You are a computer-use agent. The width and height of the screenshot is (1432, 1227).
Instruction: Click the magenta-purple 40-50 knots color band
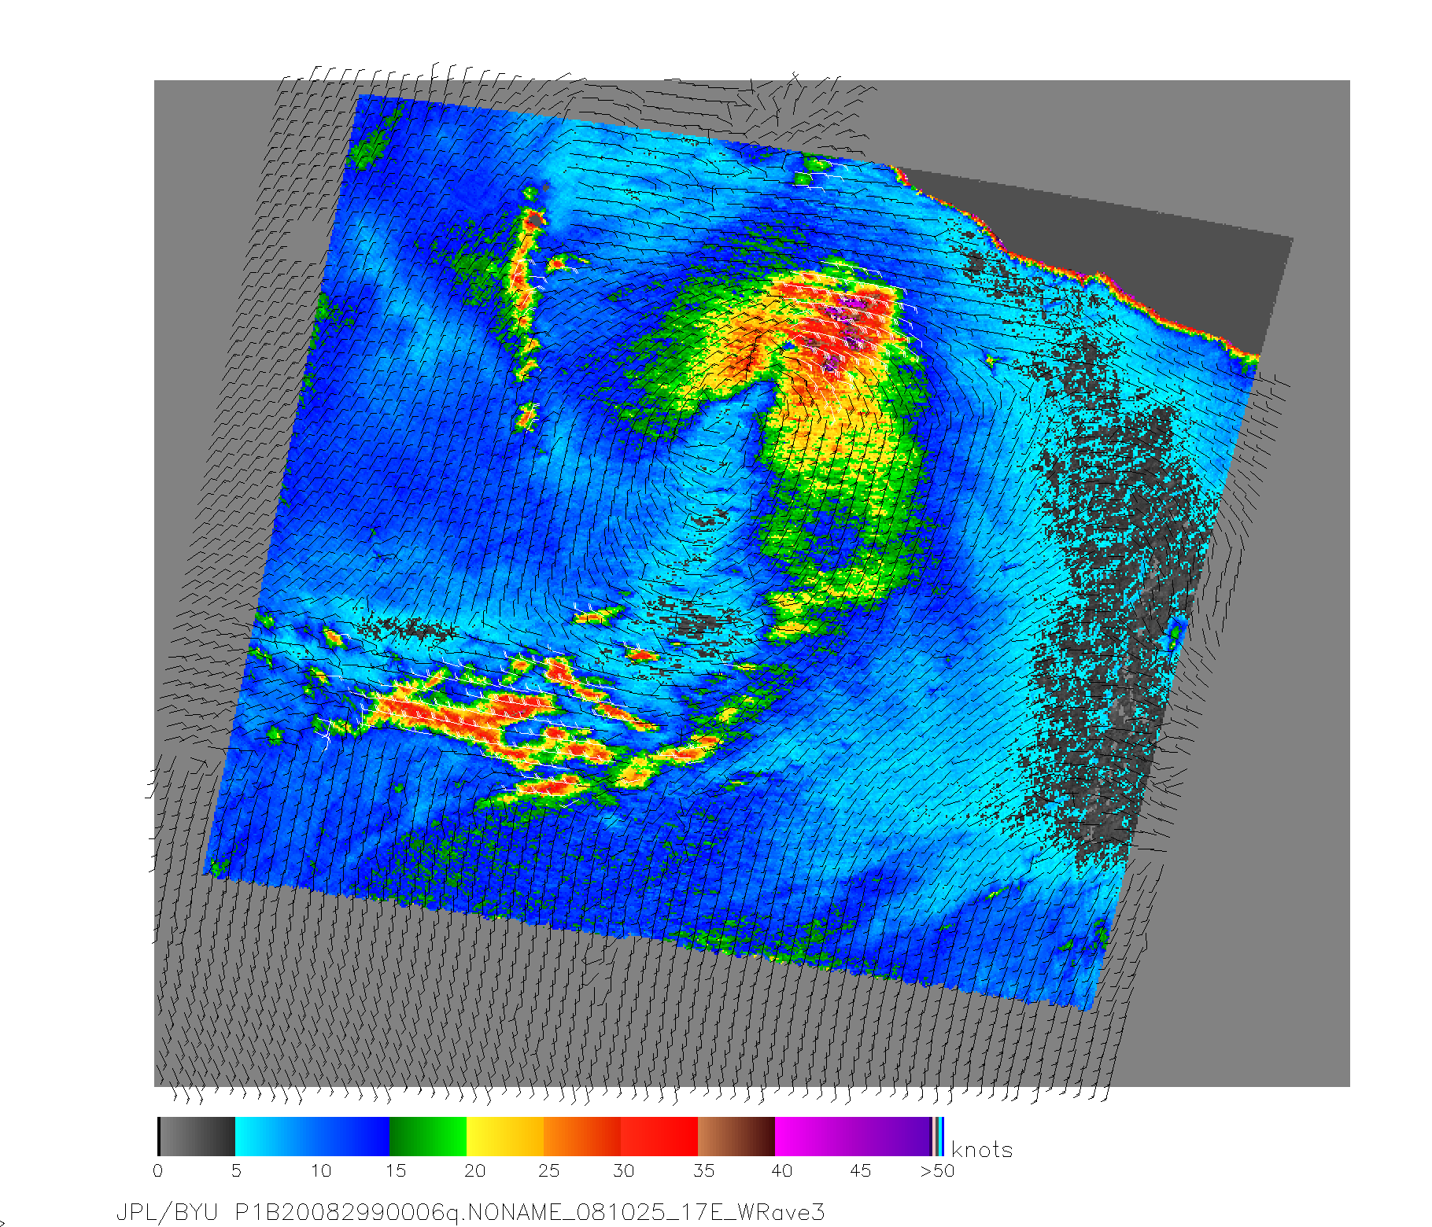tap(853, 1137)
